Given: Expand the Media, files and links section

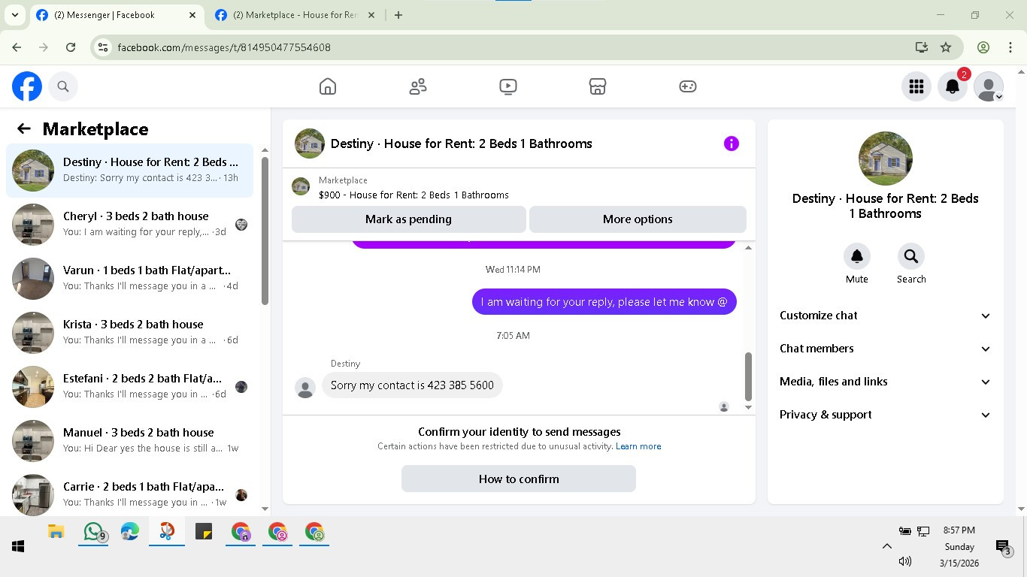Looking at the screenshot, I should pos(886,382).
